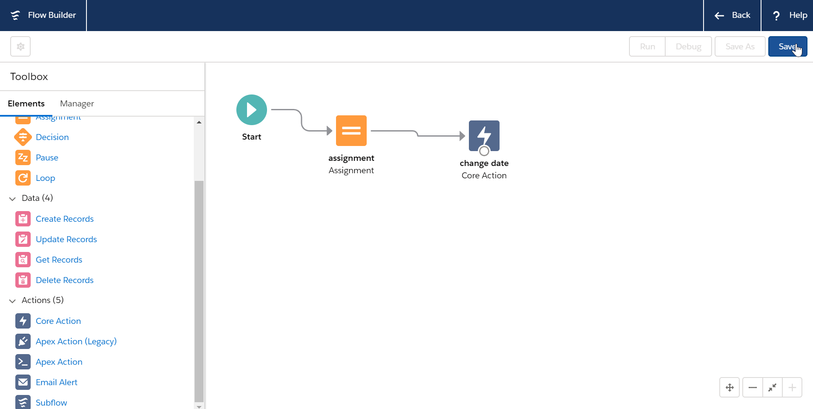813x409 pixels.
Task: Collapse the Actions (5) section
Action: [12, 300]
